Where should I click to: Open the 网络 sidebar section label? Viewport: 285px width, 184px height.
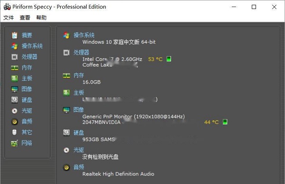pyautogui.click(x=27, y=143)
